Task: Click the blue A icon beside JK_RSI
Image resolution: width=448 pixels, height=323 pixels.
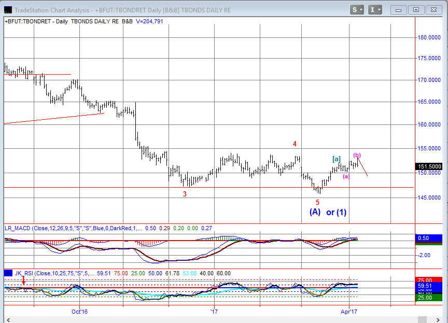Action: [8, 273]
